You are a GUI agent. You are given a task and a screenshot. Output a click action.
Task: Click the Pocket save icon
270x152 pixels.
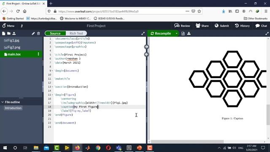coord(193,11)
